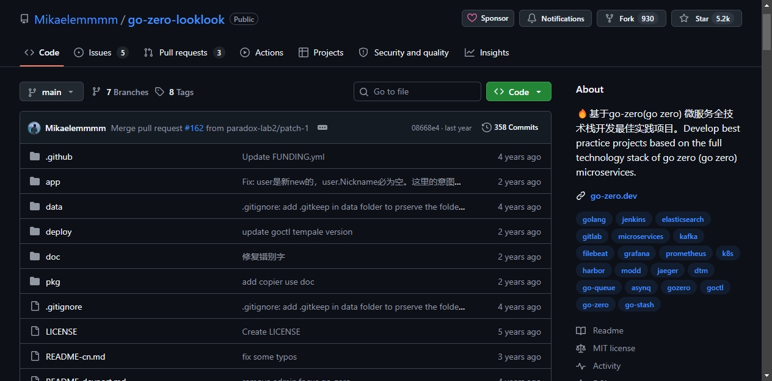The image size is (772, 381).
Task: Select the grafana topic tag
Action: click(x=637, y=254)
